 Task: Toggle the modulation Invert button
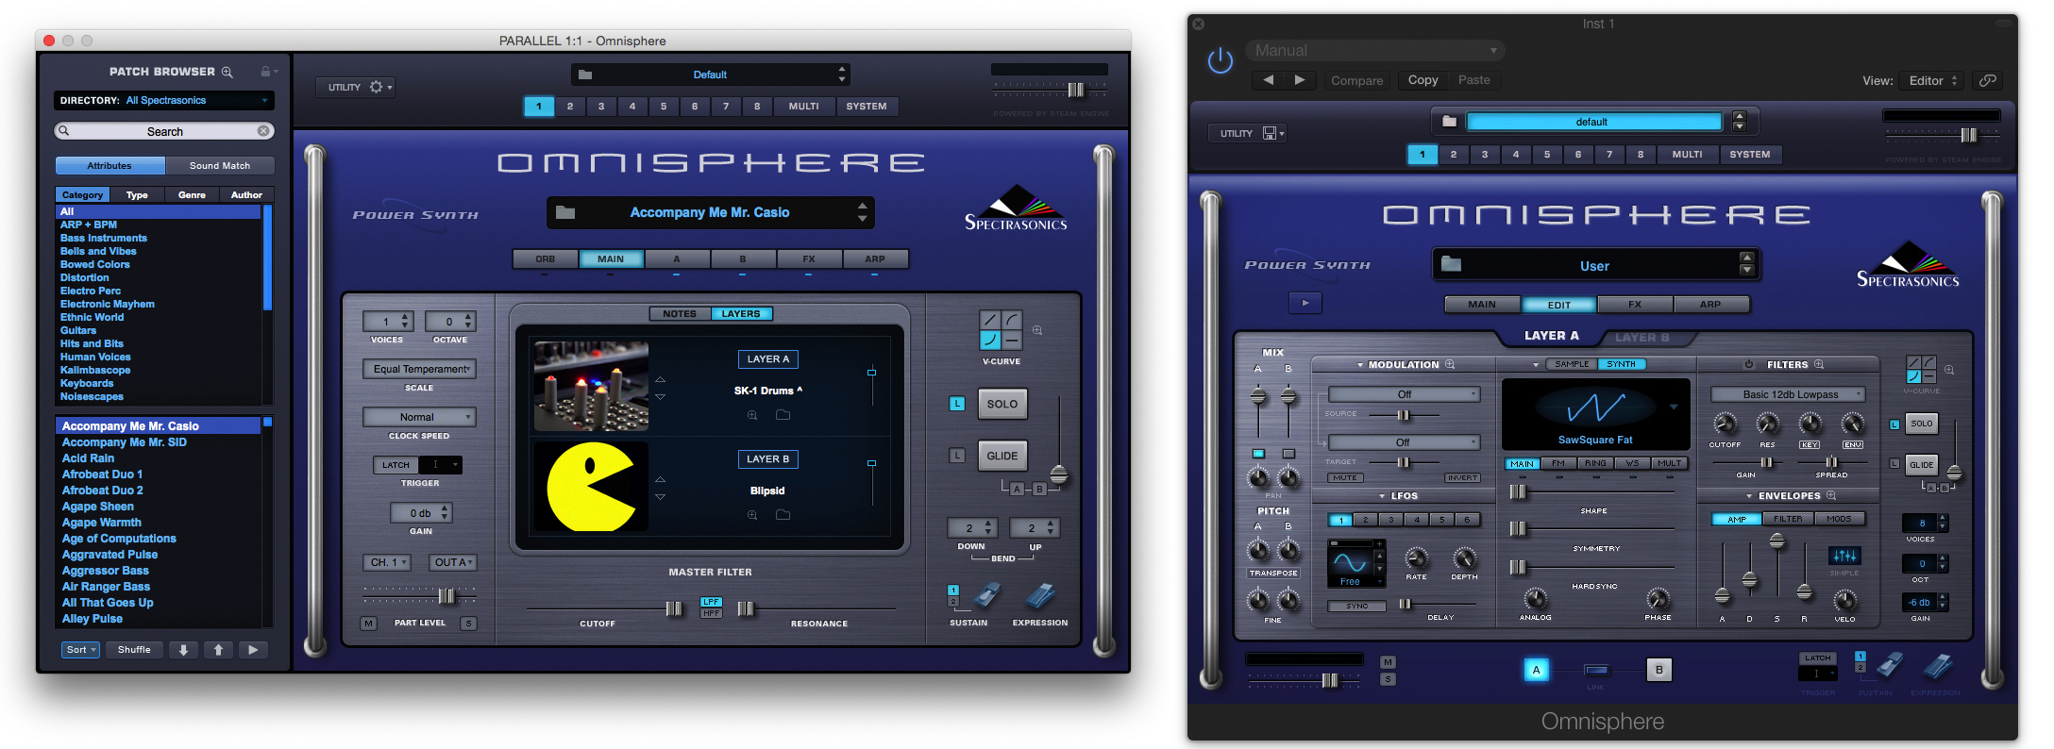point(1462,478)
